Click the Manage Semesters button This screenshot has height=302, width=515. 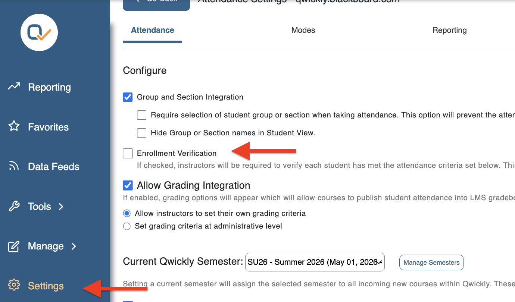(x=431, y=262)
